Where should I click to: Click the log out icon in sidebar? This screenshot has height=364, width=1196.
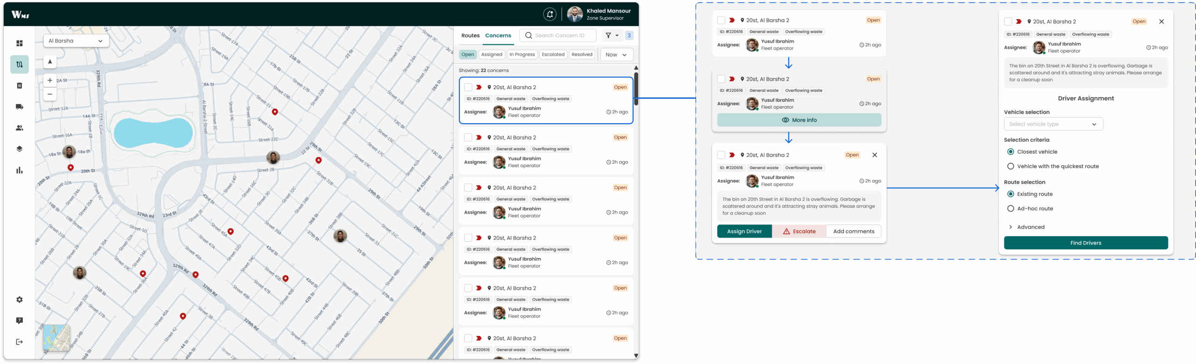(x=20, y=342)
